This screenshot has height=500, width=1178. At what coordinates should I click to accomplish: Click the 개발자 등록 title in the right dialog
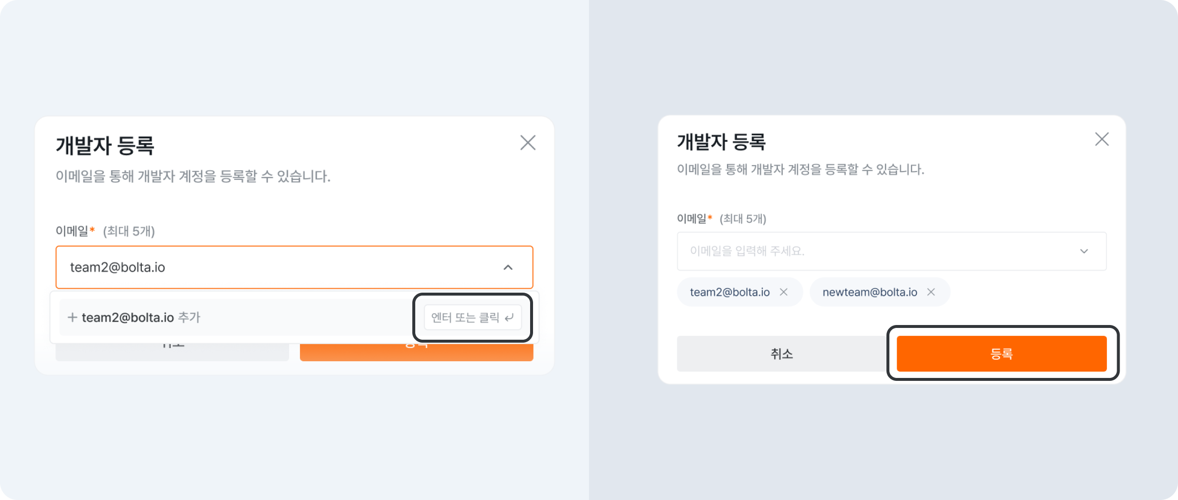point(722,142)
